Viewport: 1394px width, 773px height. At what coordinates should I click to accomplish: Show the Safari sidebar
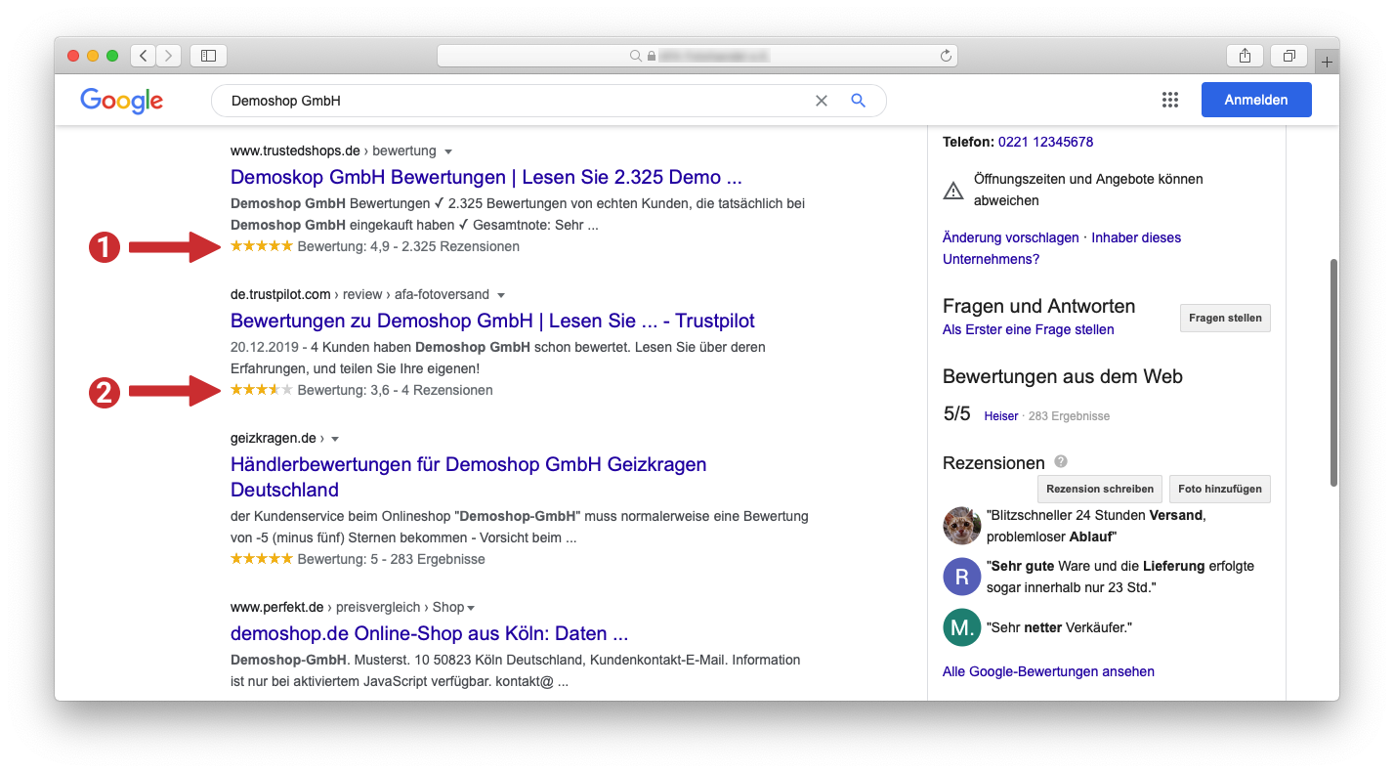click(x=208, y=56)
